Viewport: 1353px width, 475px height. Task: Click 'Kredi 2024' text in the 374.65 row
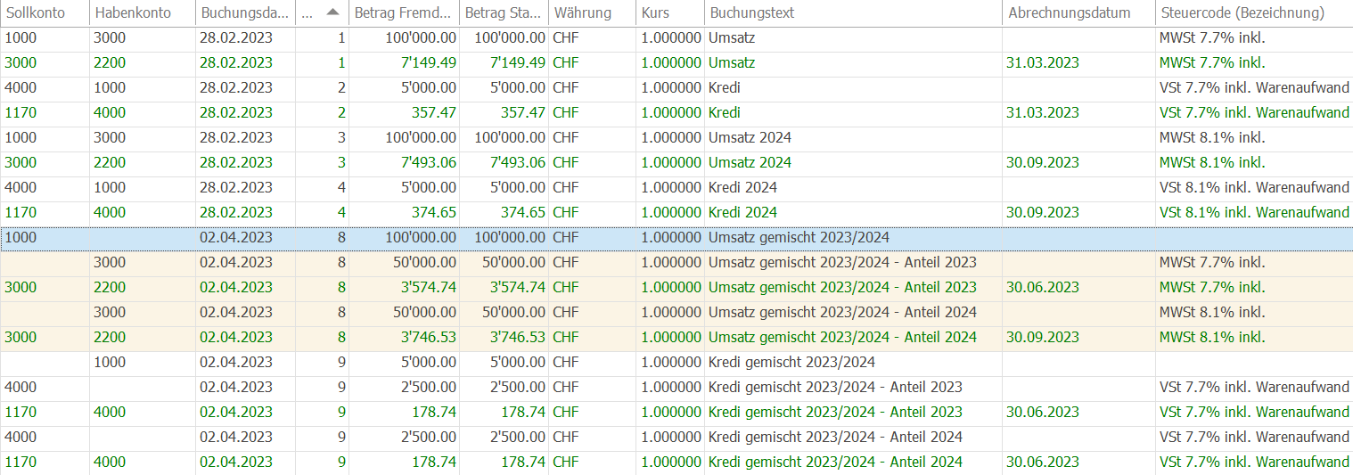pyautogui.click(x=742, y=212)
